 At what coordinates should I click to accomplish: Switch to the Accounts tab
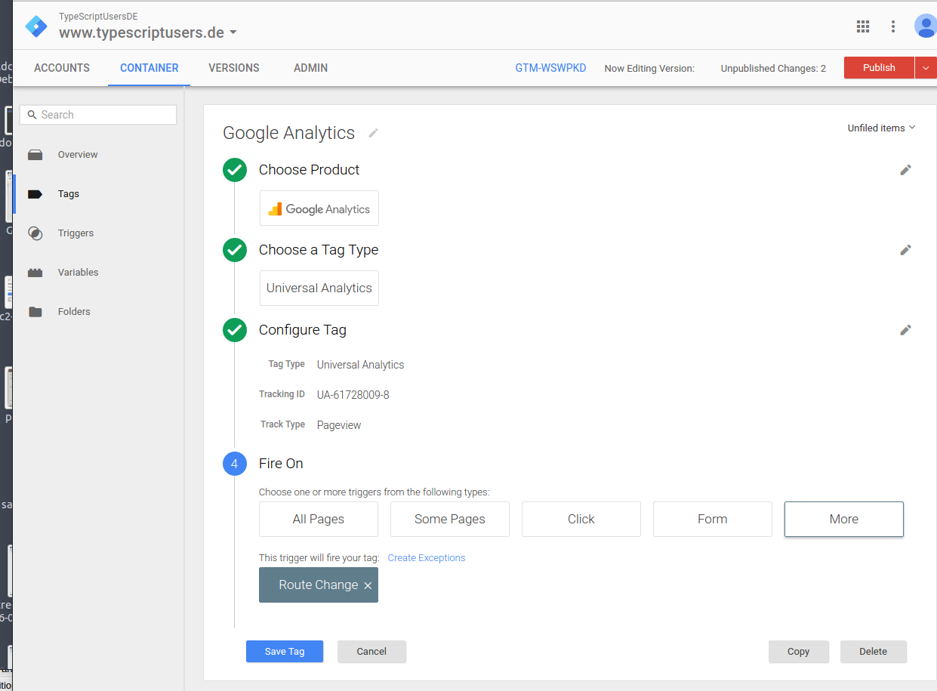point(62,68)
